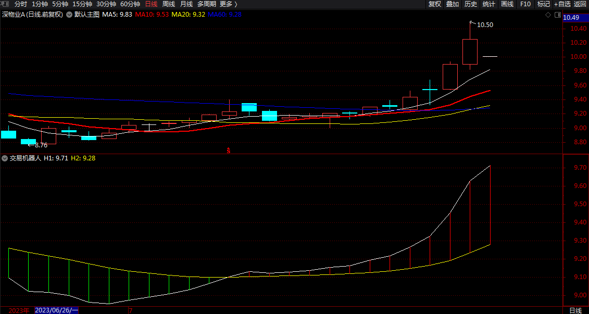This screenshot has width=589, height=314.
Task: Select the 5分钟 period tab
Action: pos(60,4)
